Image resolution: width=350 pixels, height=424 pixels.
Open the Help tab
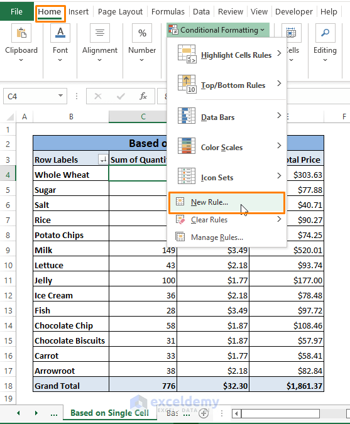(329, 12)
